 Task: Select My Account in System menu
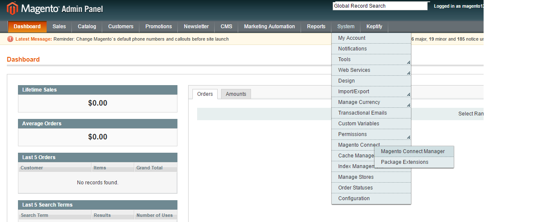pos(371,38)
